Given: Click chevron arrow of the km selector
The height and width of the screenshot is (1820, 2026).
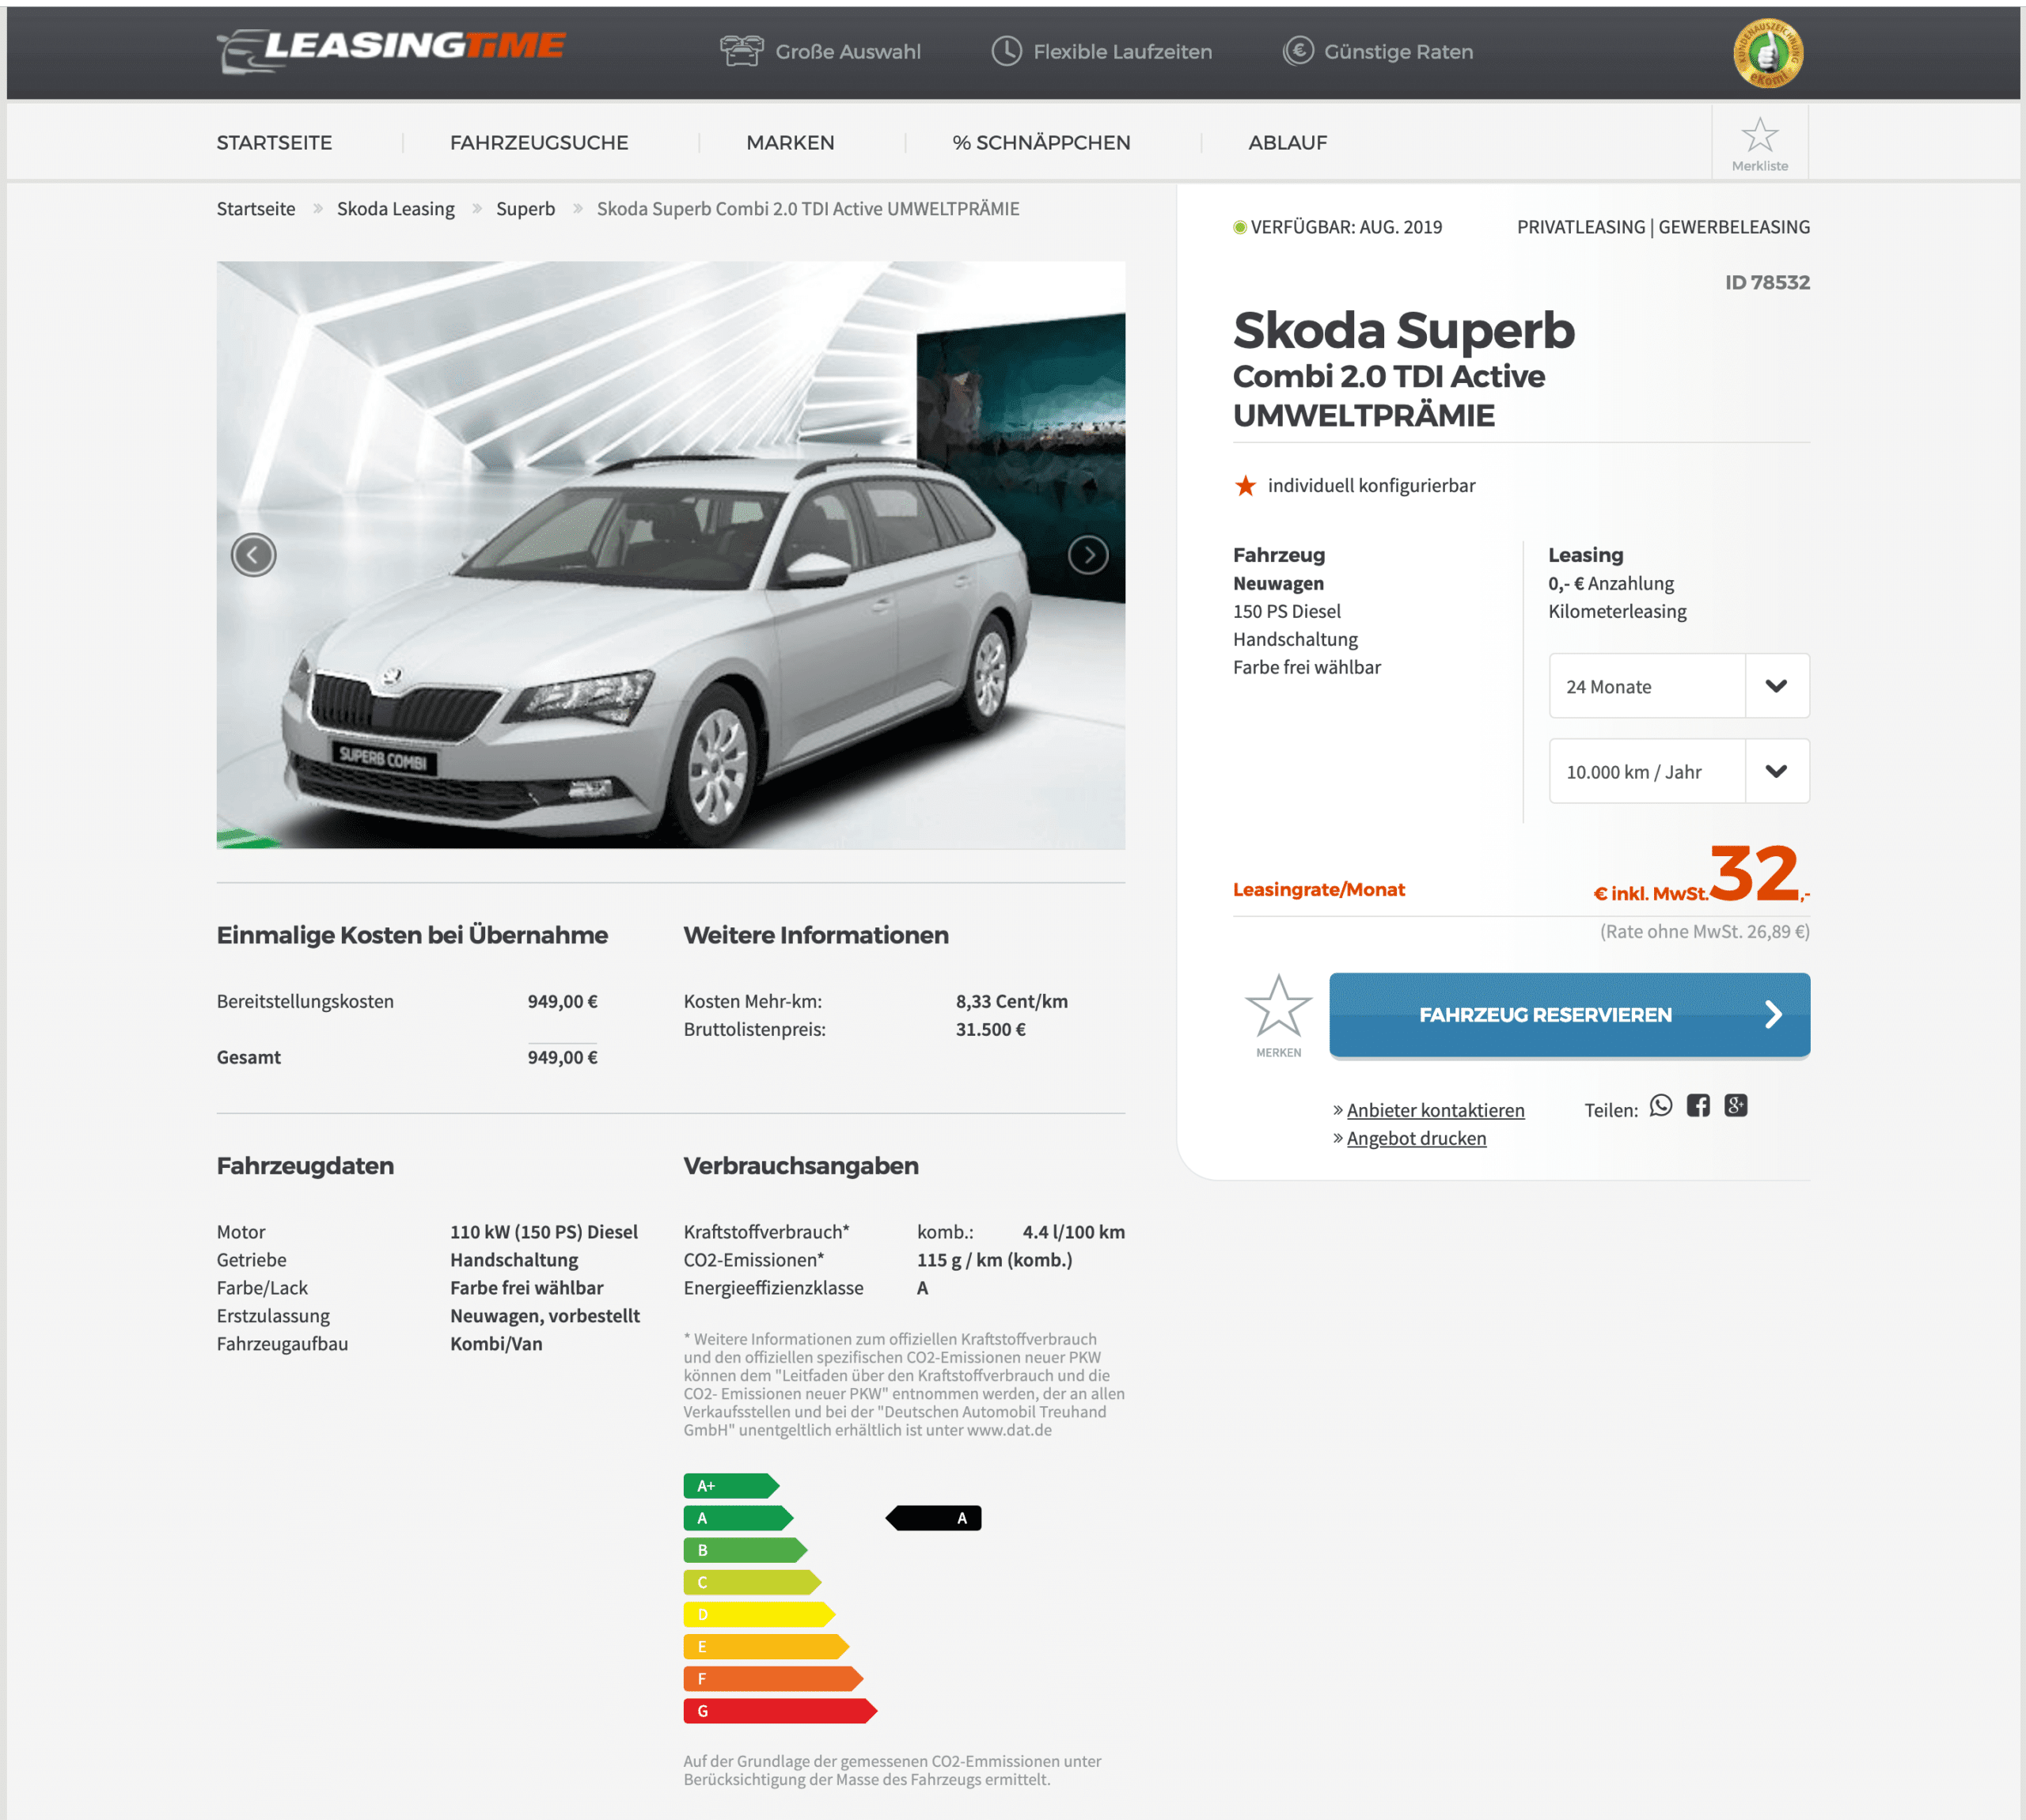Looking at the screenshot, I should click(1777, 771).
